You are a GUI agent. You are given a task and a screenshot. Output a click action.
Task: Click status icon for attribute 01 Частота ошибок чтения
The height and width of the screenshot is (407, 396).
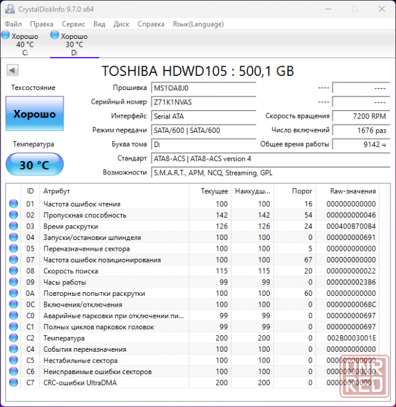13,203
